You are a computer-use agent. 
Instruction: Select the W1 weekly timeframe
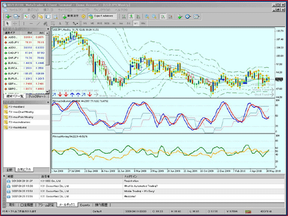(136, 23)
